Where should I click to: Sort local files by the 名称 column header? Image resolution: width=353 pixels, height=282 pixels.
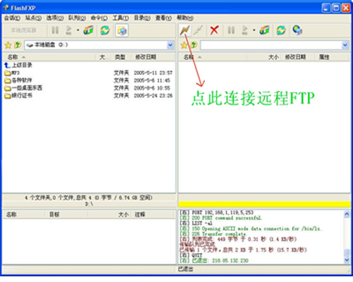(x=49, y=57)
